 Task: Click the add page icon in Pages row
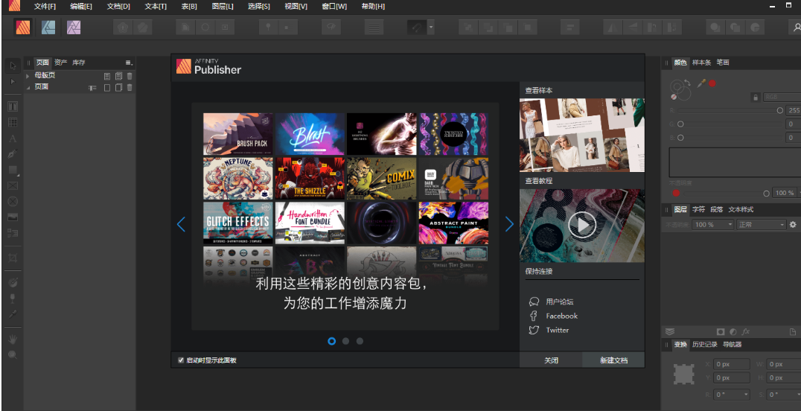[106, 87]
